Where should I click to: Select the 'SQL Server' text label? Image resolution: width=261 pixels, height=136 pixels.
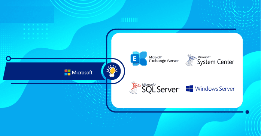(x=161, y=90)
